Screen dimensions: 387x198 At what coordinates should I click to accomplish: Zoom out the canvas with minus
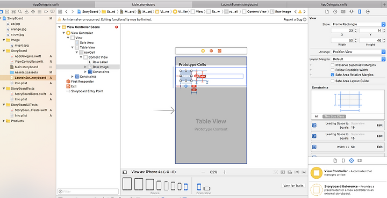(x=203, y=172)
